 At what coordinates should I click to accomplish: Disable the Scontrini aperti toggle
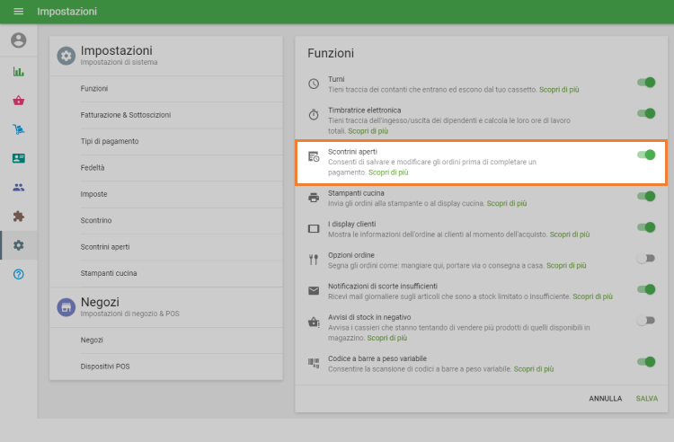coord(645,155)
